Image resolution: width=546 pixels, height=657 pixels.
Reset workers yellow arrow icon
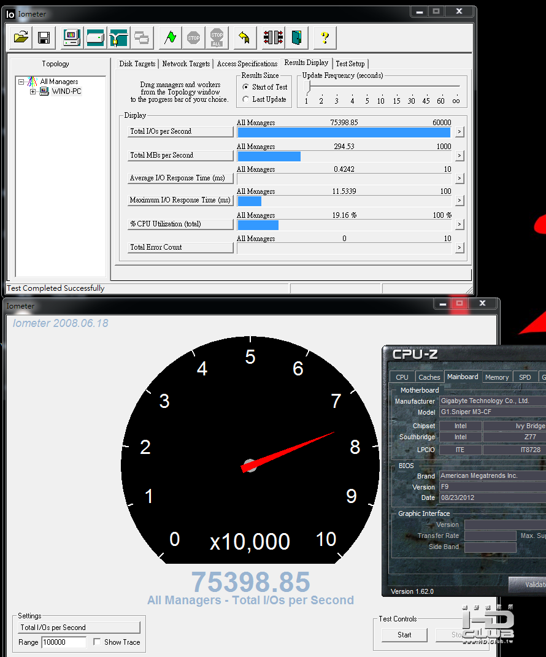click(x=244, y=37)
